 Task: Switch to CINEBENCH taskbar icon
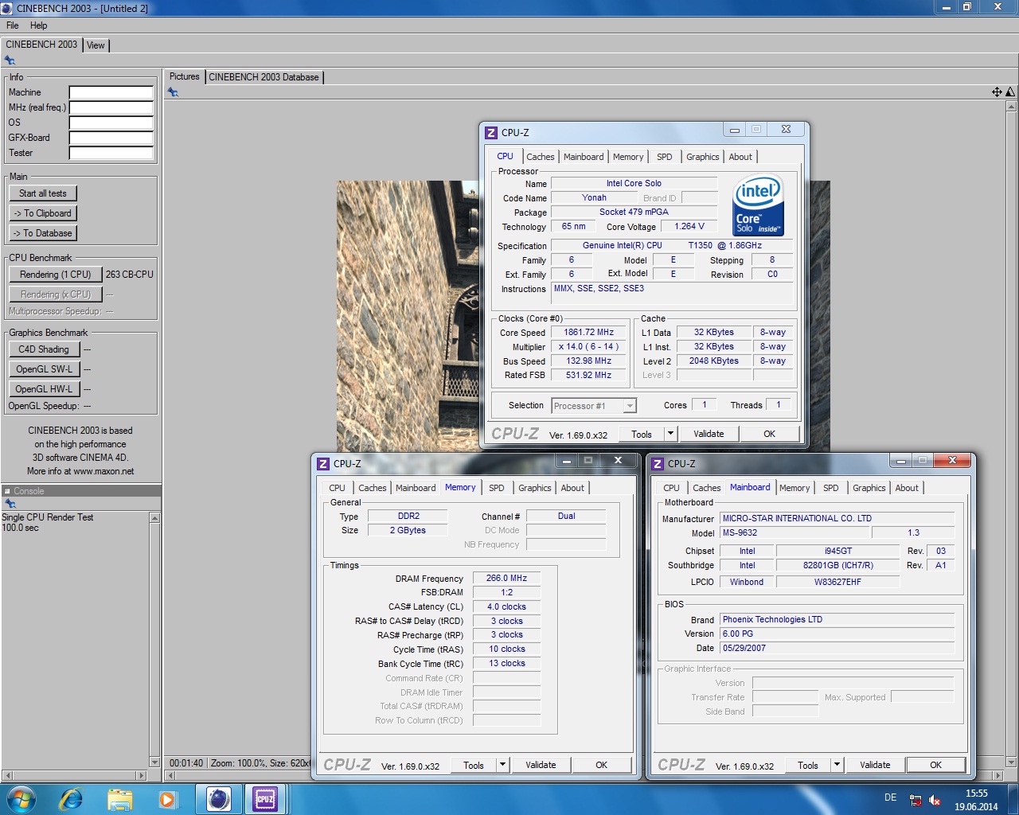(218, 798)
